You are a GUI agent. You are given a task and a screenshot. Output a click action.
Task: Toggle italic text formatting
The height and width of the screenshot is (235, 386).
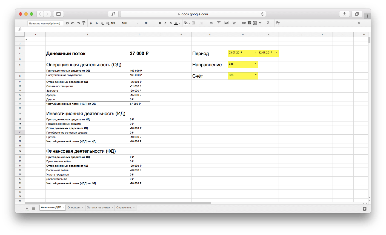(165, 23)
